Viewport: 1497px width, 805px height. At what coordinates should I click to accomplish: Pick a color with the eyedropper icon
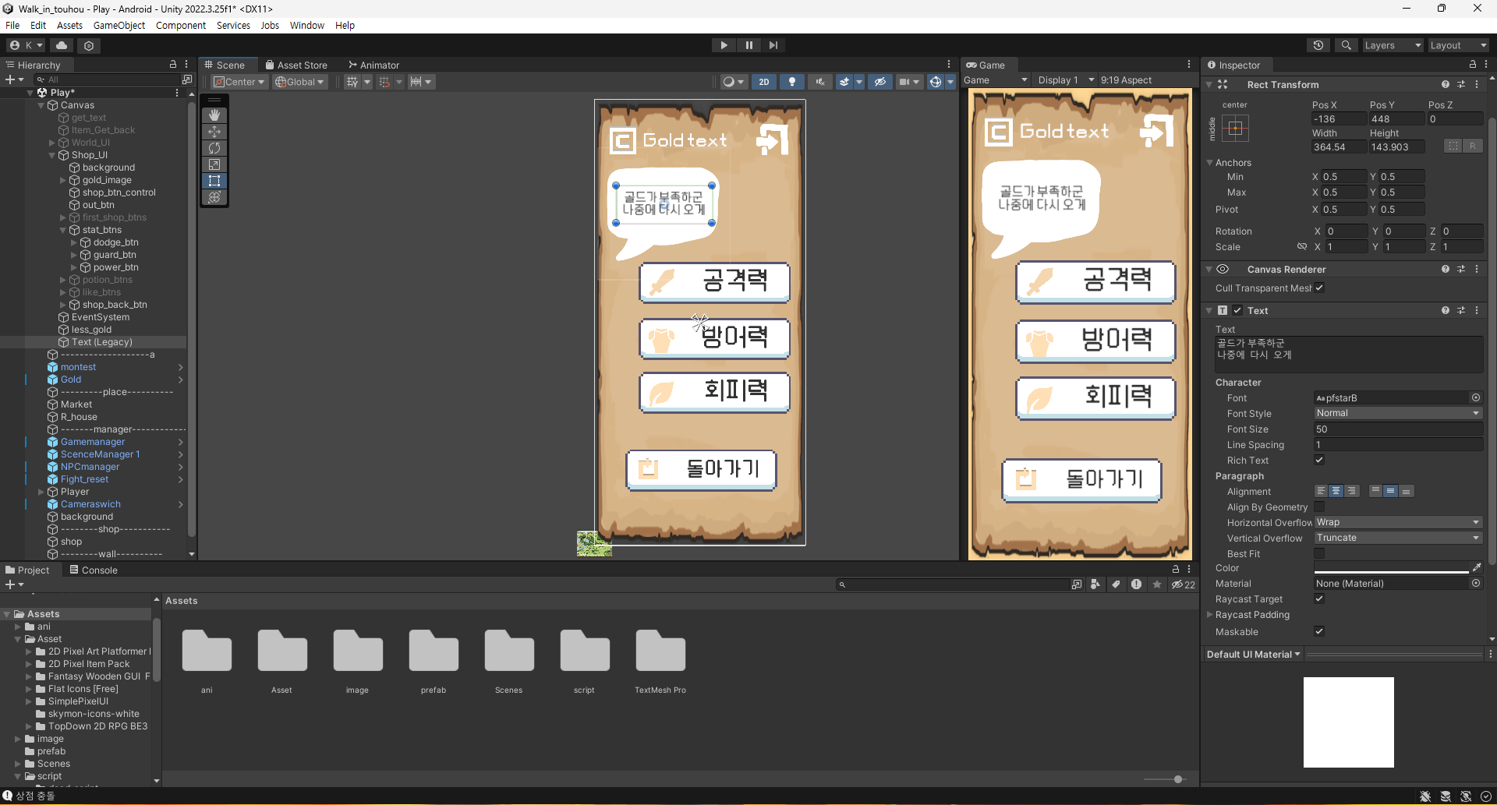point(1477,567)
